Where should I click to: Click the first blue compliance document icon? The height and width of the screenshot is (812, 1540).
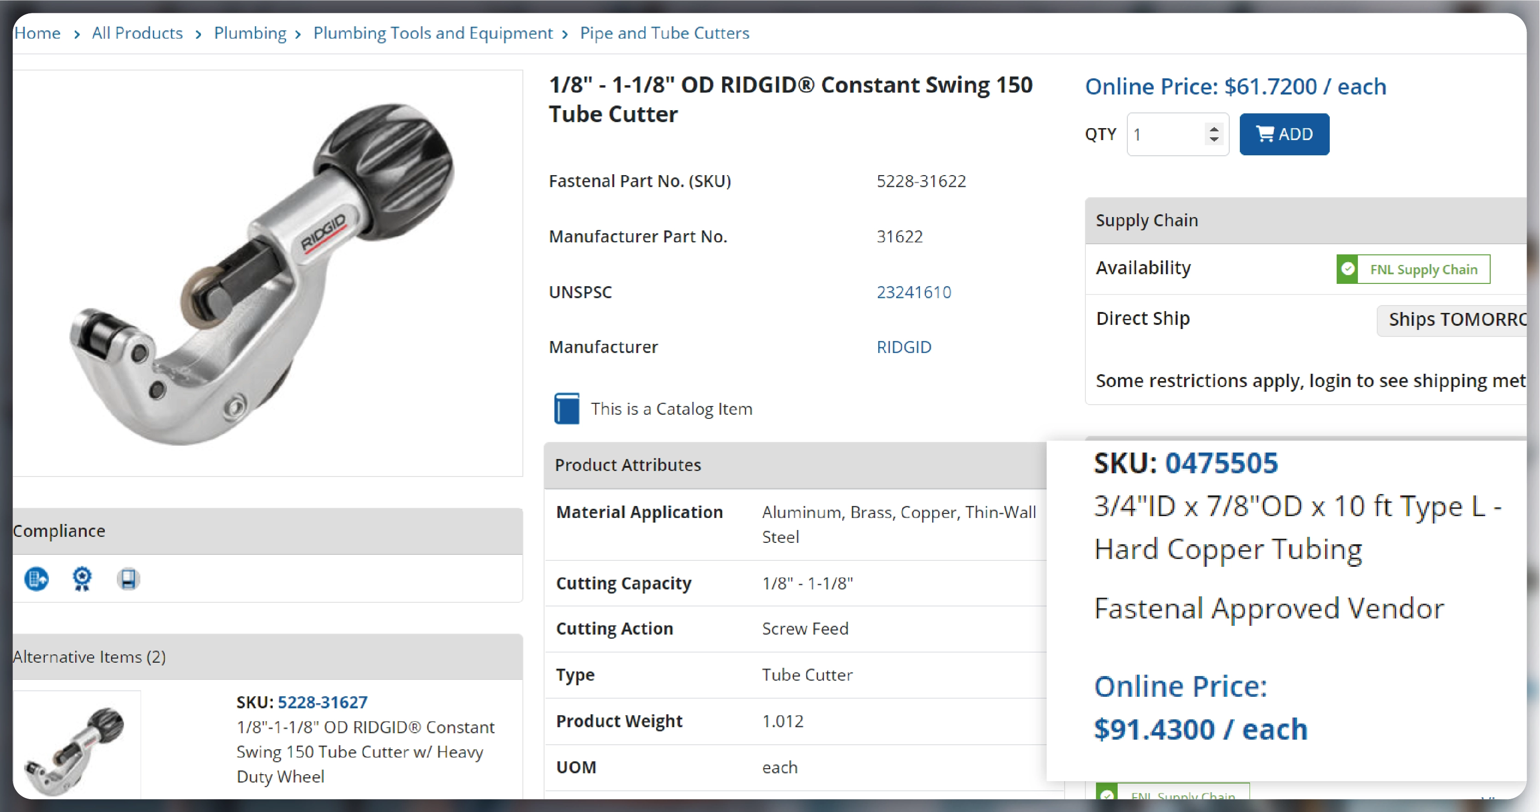pos(36,578)
